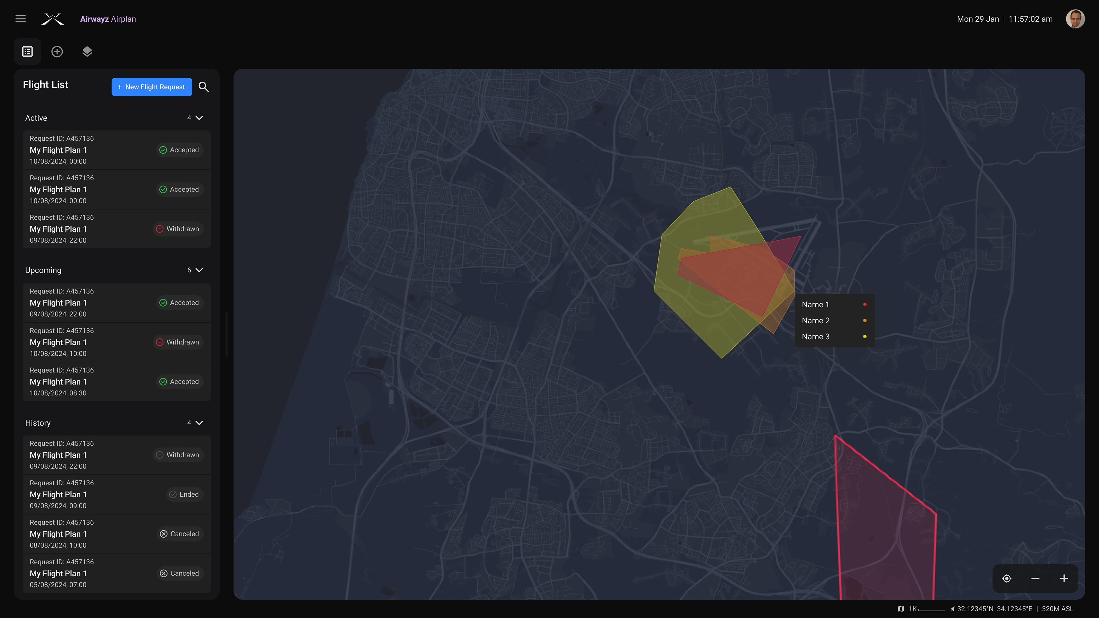Click the Airwayz X logo

[x=52, y=19]
